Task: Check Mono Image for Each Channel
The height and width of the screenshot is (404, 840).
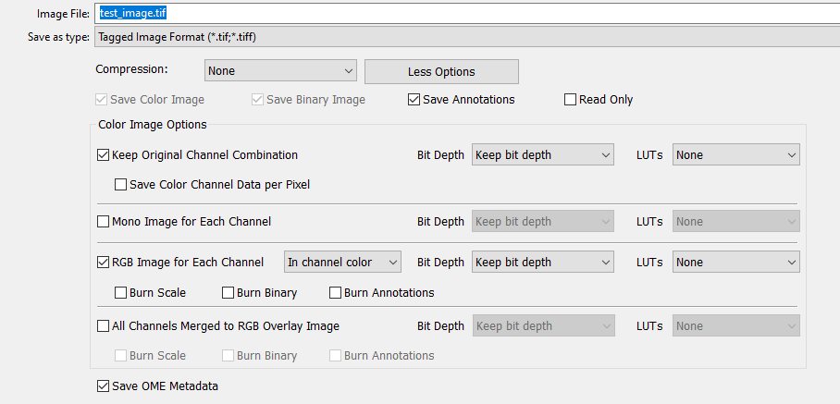Action: tap(104, 222)
